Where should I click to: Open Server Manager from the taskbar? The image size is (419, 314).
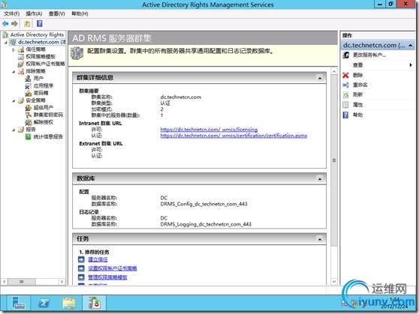pos(19,303)
